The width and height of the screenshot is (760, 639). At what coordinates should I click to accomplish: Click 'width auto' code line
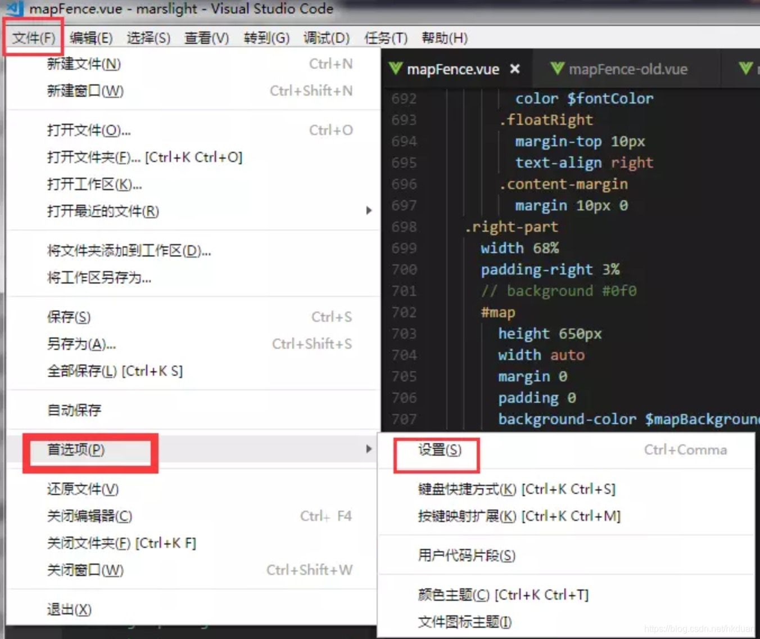pos(541,355)
